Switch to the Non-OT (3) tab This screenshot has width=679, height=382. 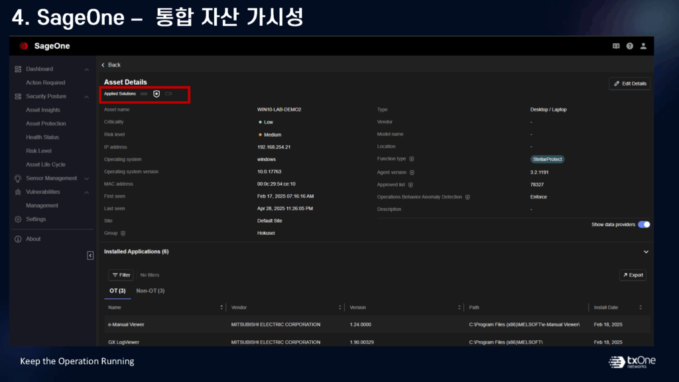pos(150,290)
